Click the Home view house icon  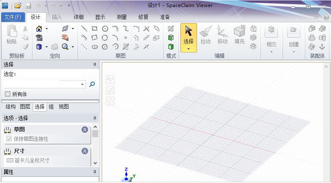[x=39, y=29]
